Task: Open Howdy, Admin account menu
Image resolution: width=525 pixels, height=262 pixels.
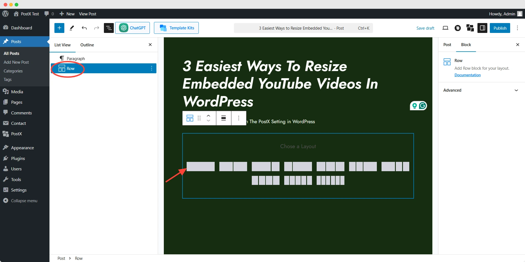Action: tap(505, 14)
